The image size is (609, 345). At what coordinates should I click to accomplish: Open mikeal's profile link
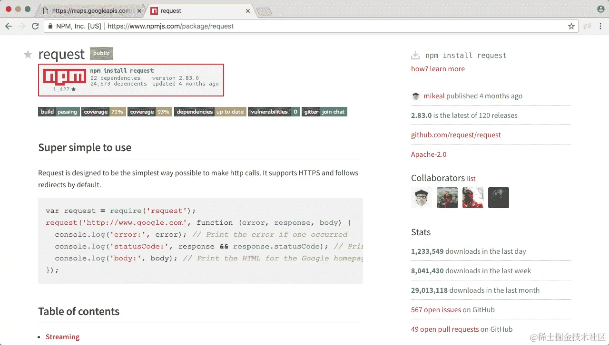click(x=434, y=96)
